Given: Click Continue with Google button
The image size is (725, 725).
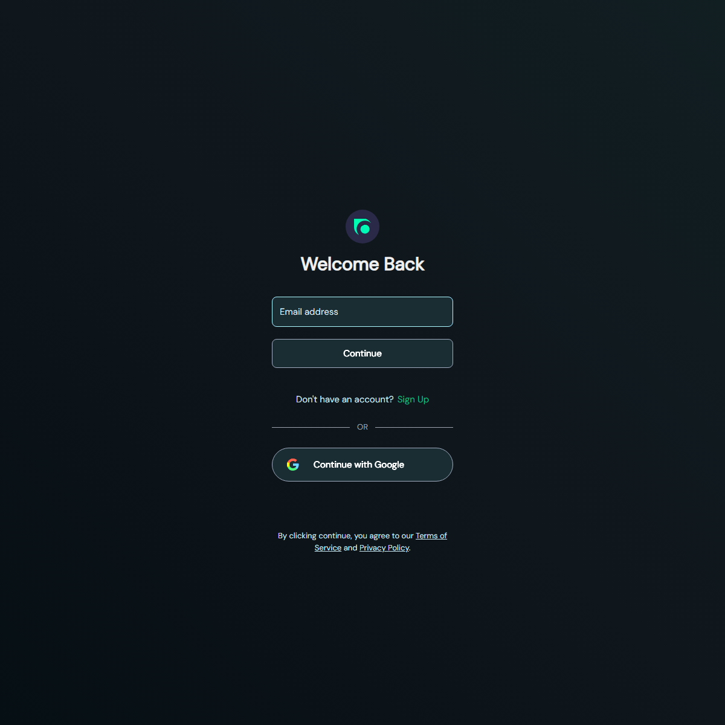Looking at the screenshot, I should click(x=362, y=465).
